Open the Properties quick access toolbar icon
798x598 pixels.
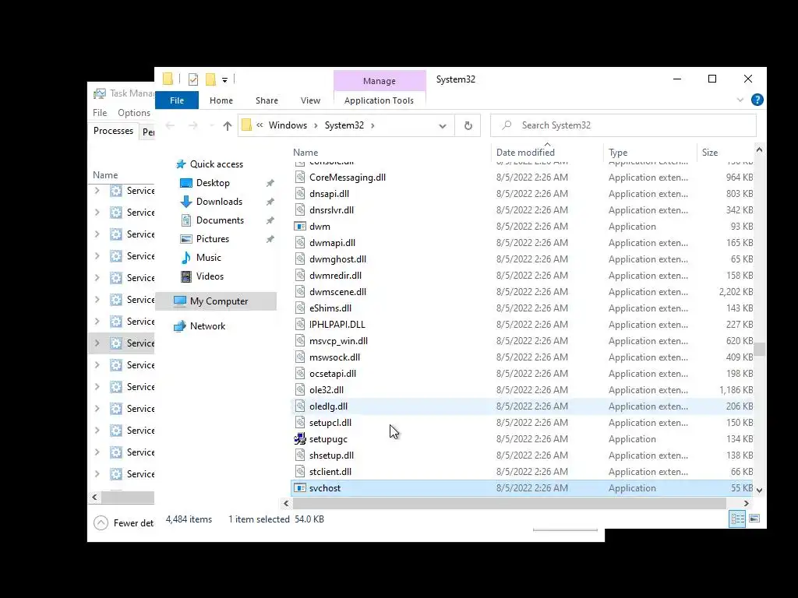193,79
